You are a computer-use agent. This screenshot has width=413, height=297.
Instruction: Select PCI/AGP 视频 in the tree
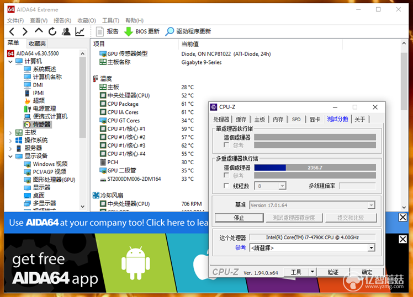click(x=45, y=172)
